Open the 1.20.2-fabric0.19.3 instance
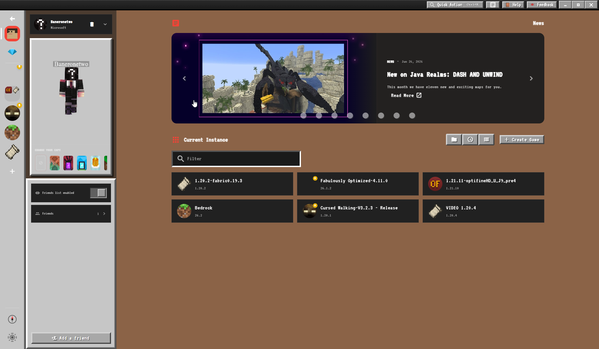The height and width of the screenshot is (349, 599). coord(232,184)
